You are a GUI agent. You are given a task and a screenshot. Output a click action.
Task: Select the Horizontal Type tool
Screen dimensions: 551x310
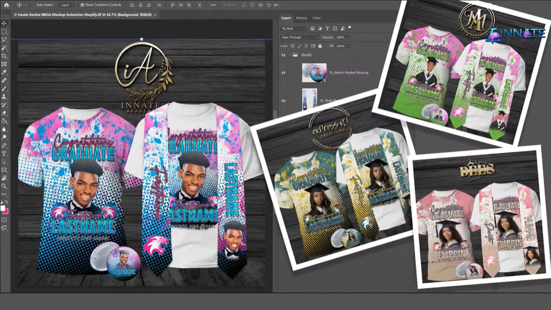4,154
